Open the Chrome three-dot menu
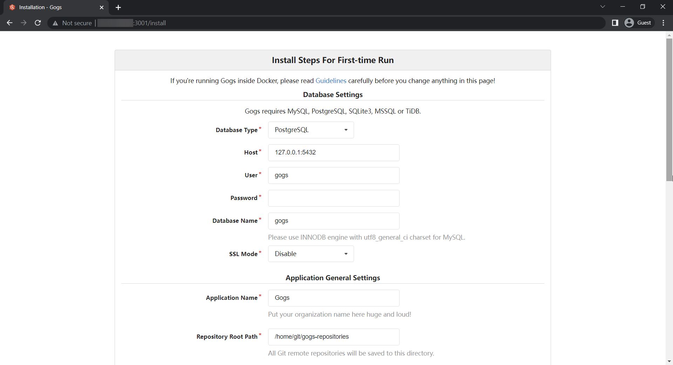Image resolution: width=673 pixels, height=365 pixels. click(663, 23)
